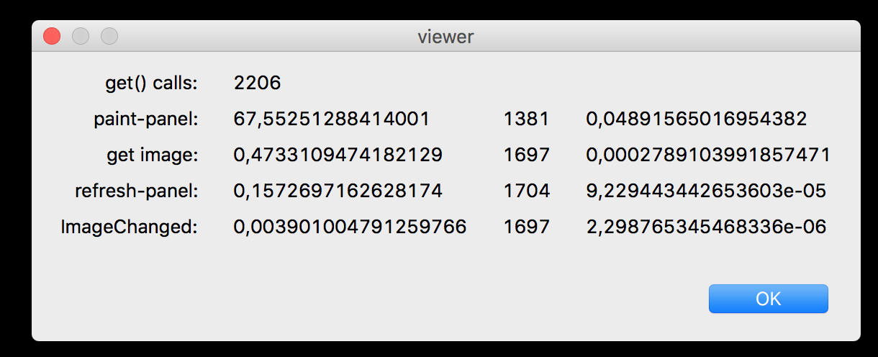Click the "paint-panel:" label
This screenshot has width=878, height=357.
point(146,119)
